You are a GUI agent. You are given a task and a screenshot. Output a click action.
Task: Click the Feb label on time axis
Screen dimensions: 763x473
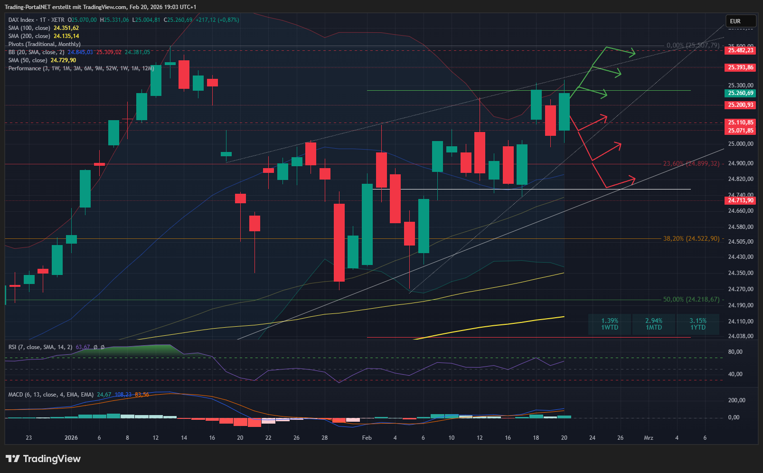point(367,438)
